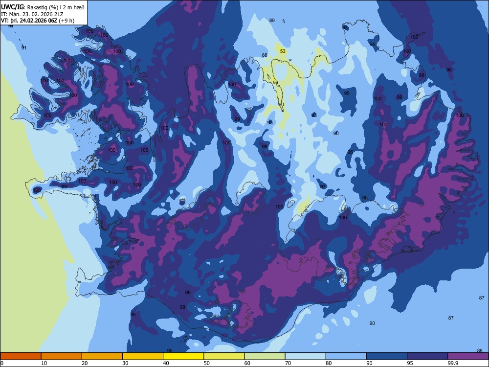489x367 pixels.
Task: Click the "53" humidity value on the map
Action: click(x=283, y=51)
